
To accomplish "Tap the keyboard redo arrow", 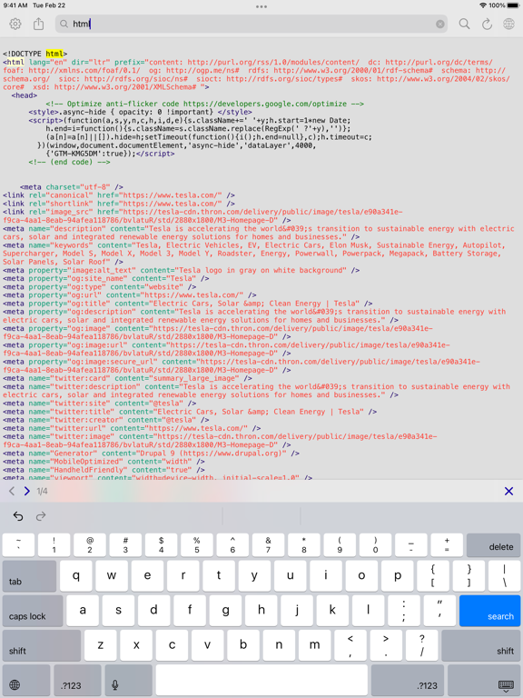I will [41, 516].
